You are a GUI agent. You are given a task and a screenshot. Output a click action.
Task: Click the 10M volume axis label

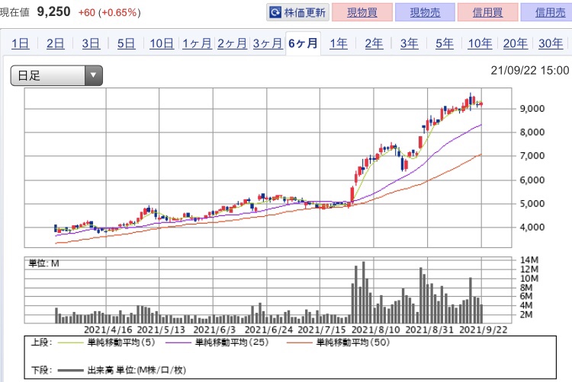pyautogui.click(x=529, y=279)
